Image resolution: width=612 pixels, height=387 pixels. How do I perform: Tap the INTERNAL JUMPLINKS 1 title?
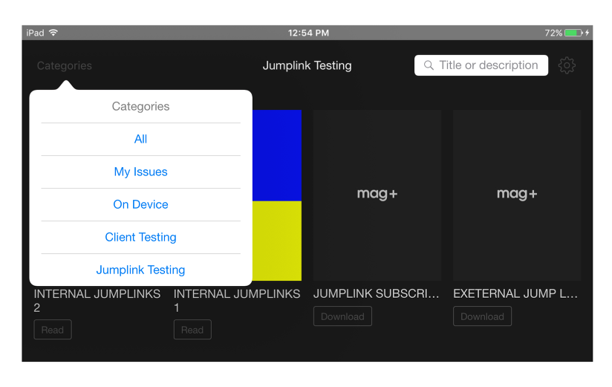(x=236, y=301)
